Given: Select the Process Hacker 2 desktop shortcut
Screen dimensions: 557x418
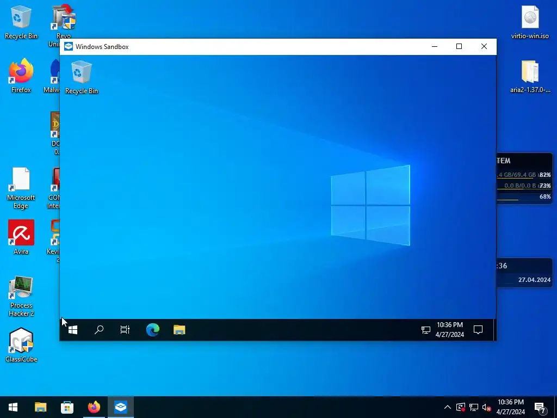Looking at the screenshot, I should 21,296.
